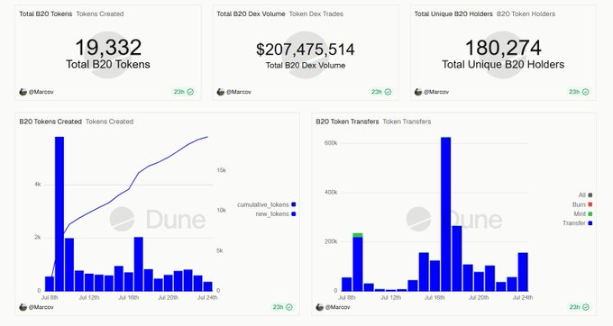Select Jul 24th bar in Token Transfers chart
The image size is (613, 326).
tap(523, 272)
